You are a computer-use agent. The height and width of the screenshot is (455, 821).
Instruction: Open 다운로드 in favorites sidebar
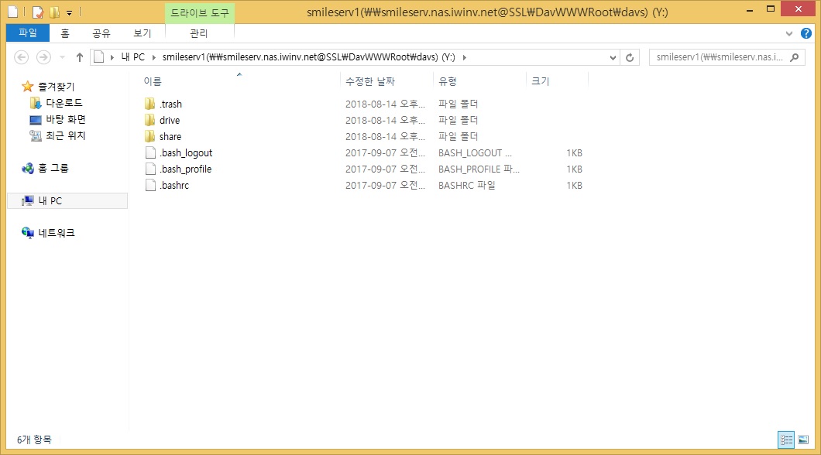pos(64,103)
